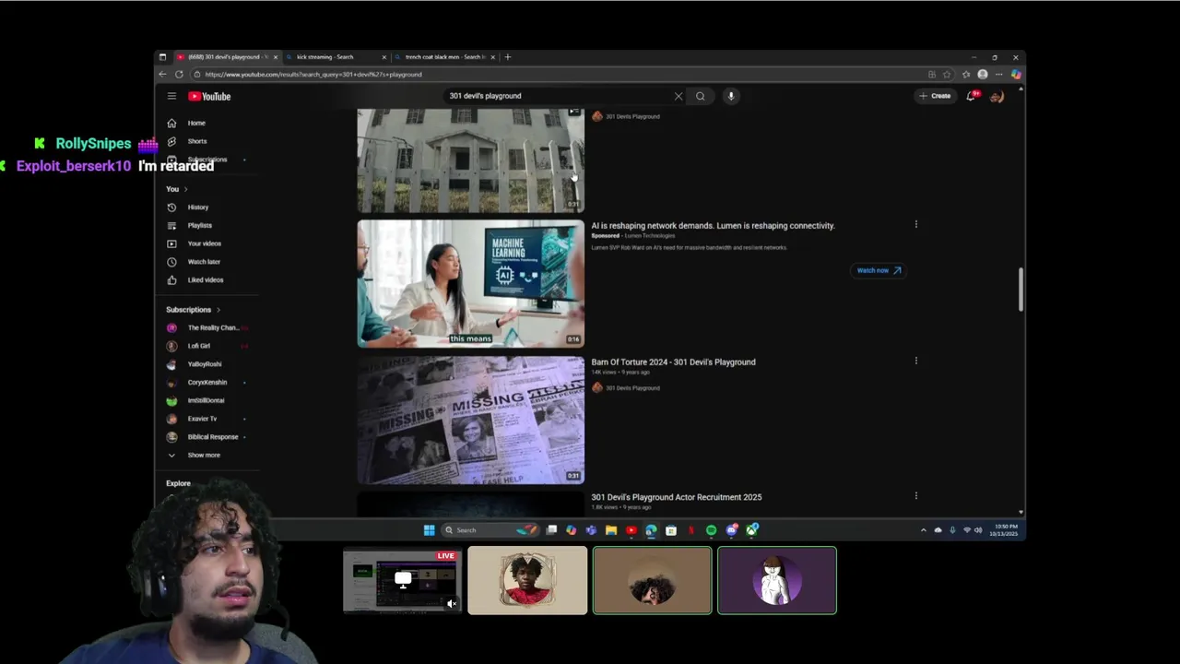This screenshot has width=1180, height=664.
Task: Play the Machine Learning ad thumbnail
Action: click(x=470, y=283)
